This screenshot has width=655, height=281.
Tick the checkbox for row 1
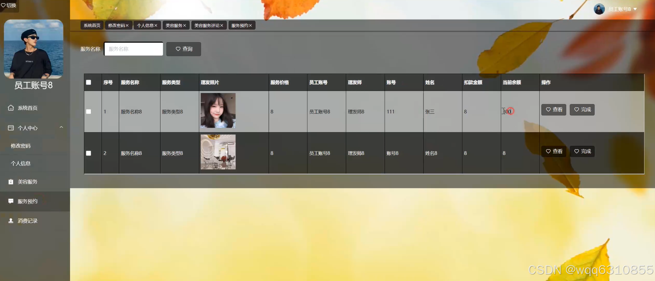[89, 111]
